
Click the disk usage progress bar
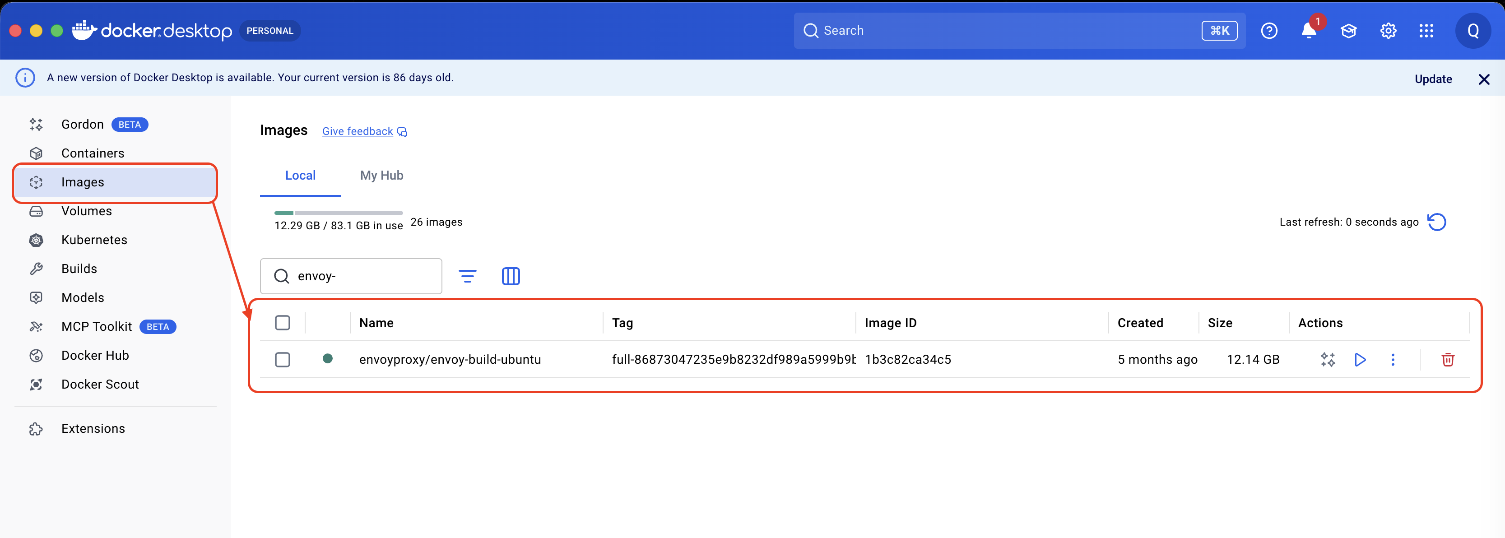pos(338,213)
